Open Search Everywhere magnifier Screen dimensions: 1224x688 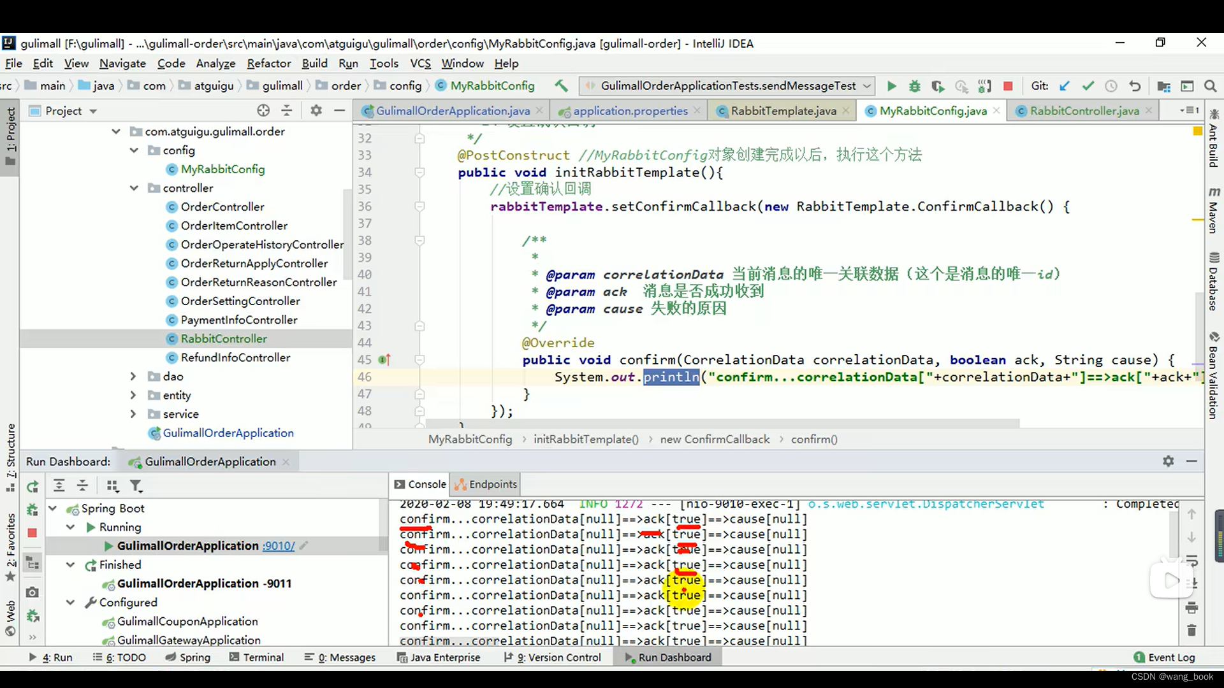pos(1210,86)
